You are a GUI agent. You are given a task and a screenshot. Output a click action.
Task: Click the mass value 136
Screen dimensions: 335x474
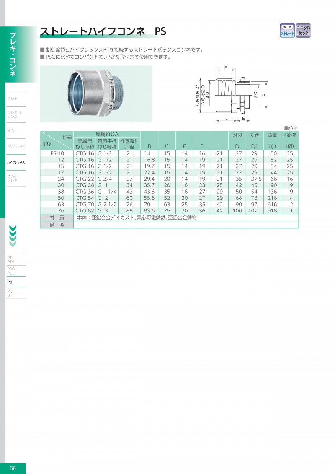click(x=272, y=192)
